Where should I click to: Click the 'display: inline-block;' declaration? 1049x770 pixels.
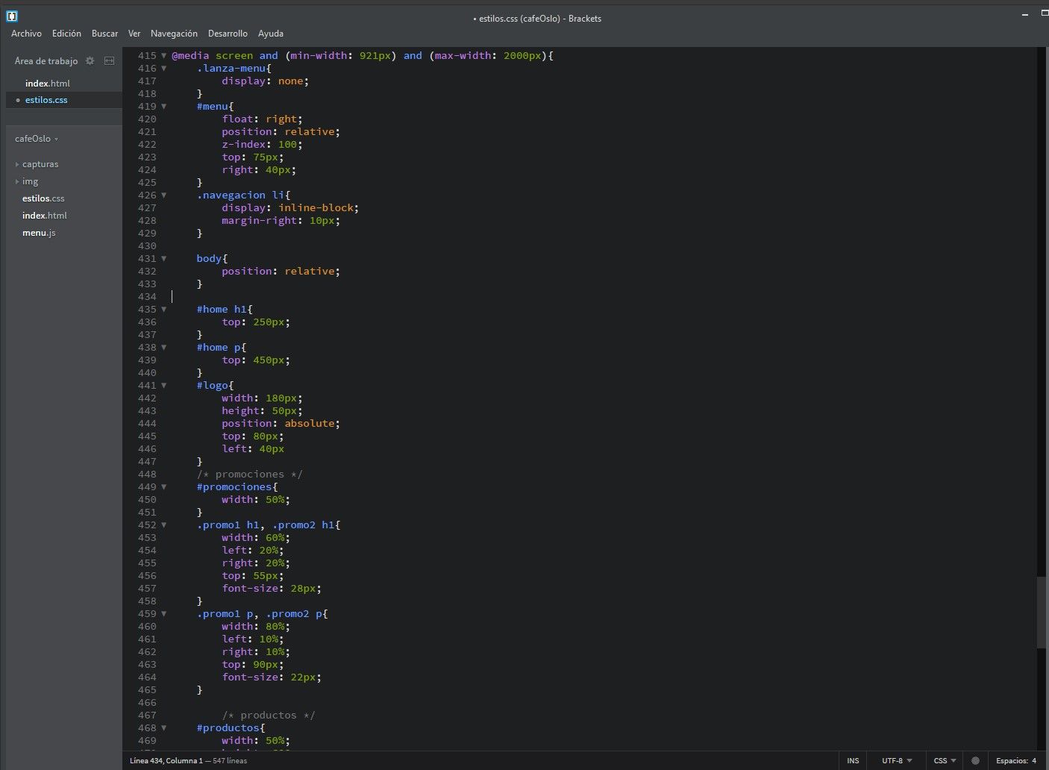[290, 207]
